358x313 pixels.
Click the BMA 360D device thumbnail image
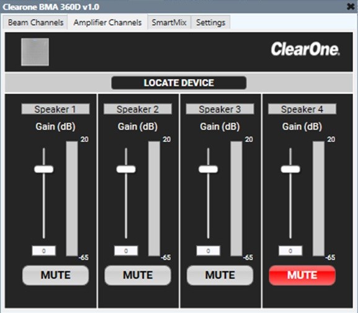point(35,52)
